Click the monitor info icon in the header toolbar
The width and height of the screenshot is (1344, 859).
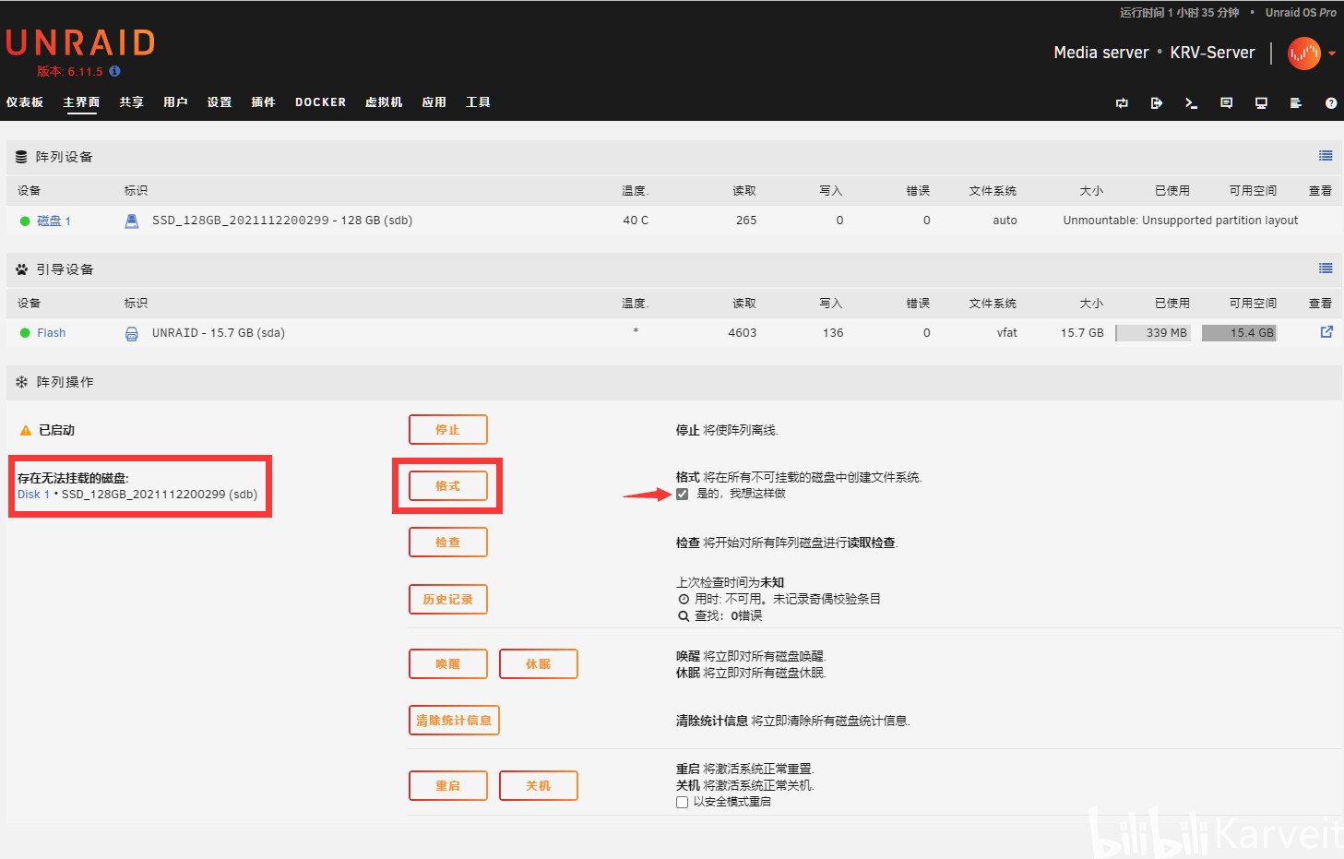1261,103
